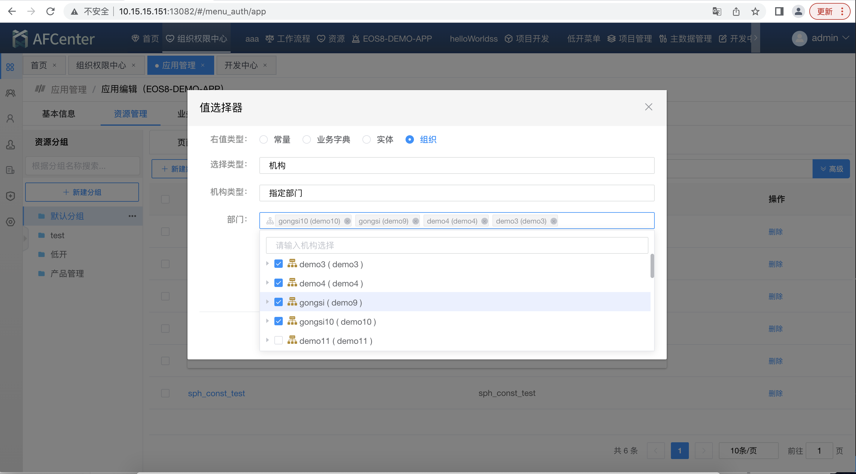
Task: Click the browser share icon
Action: click(x=736, y=12)
